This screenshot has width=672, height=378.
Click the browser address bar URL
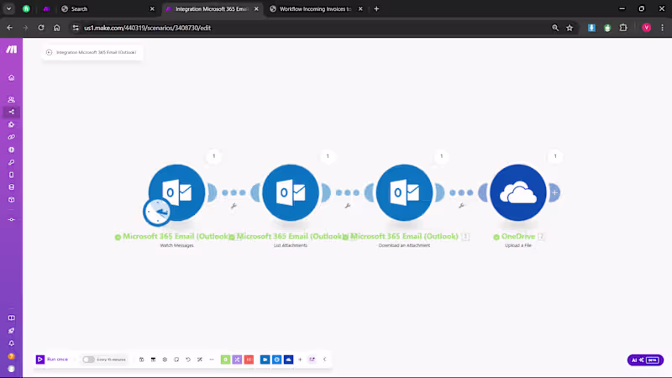(x=148, y=28)
